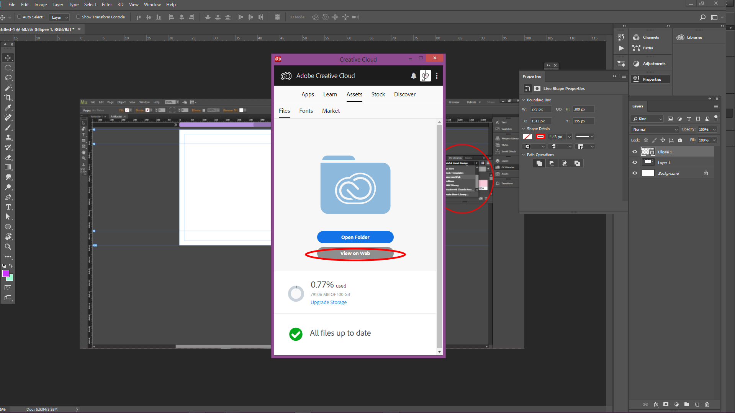Lock all attributes with padlock icon

tap(679, 140)
